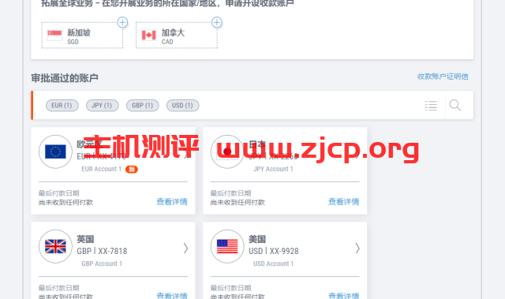The image size is (505, 299).
Task: Open account search magnifier
Action: tap(455, 105)
